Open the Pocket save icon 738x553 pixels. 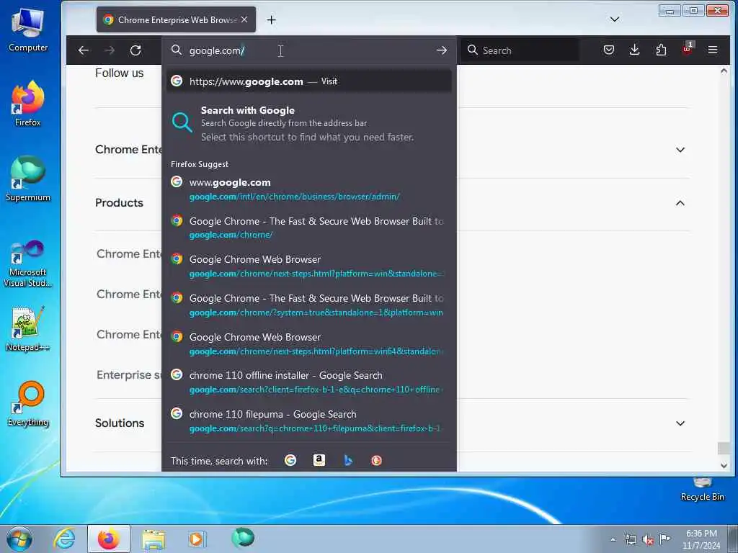click(x=608, y=50)
